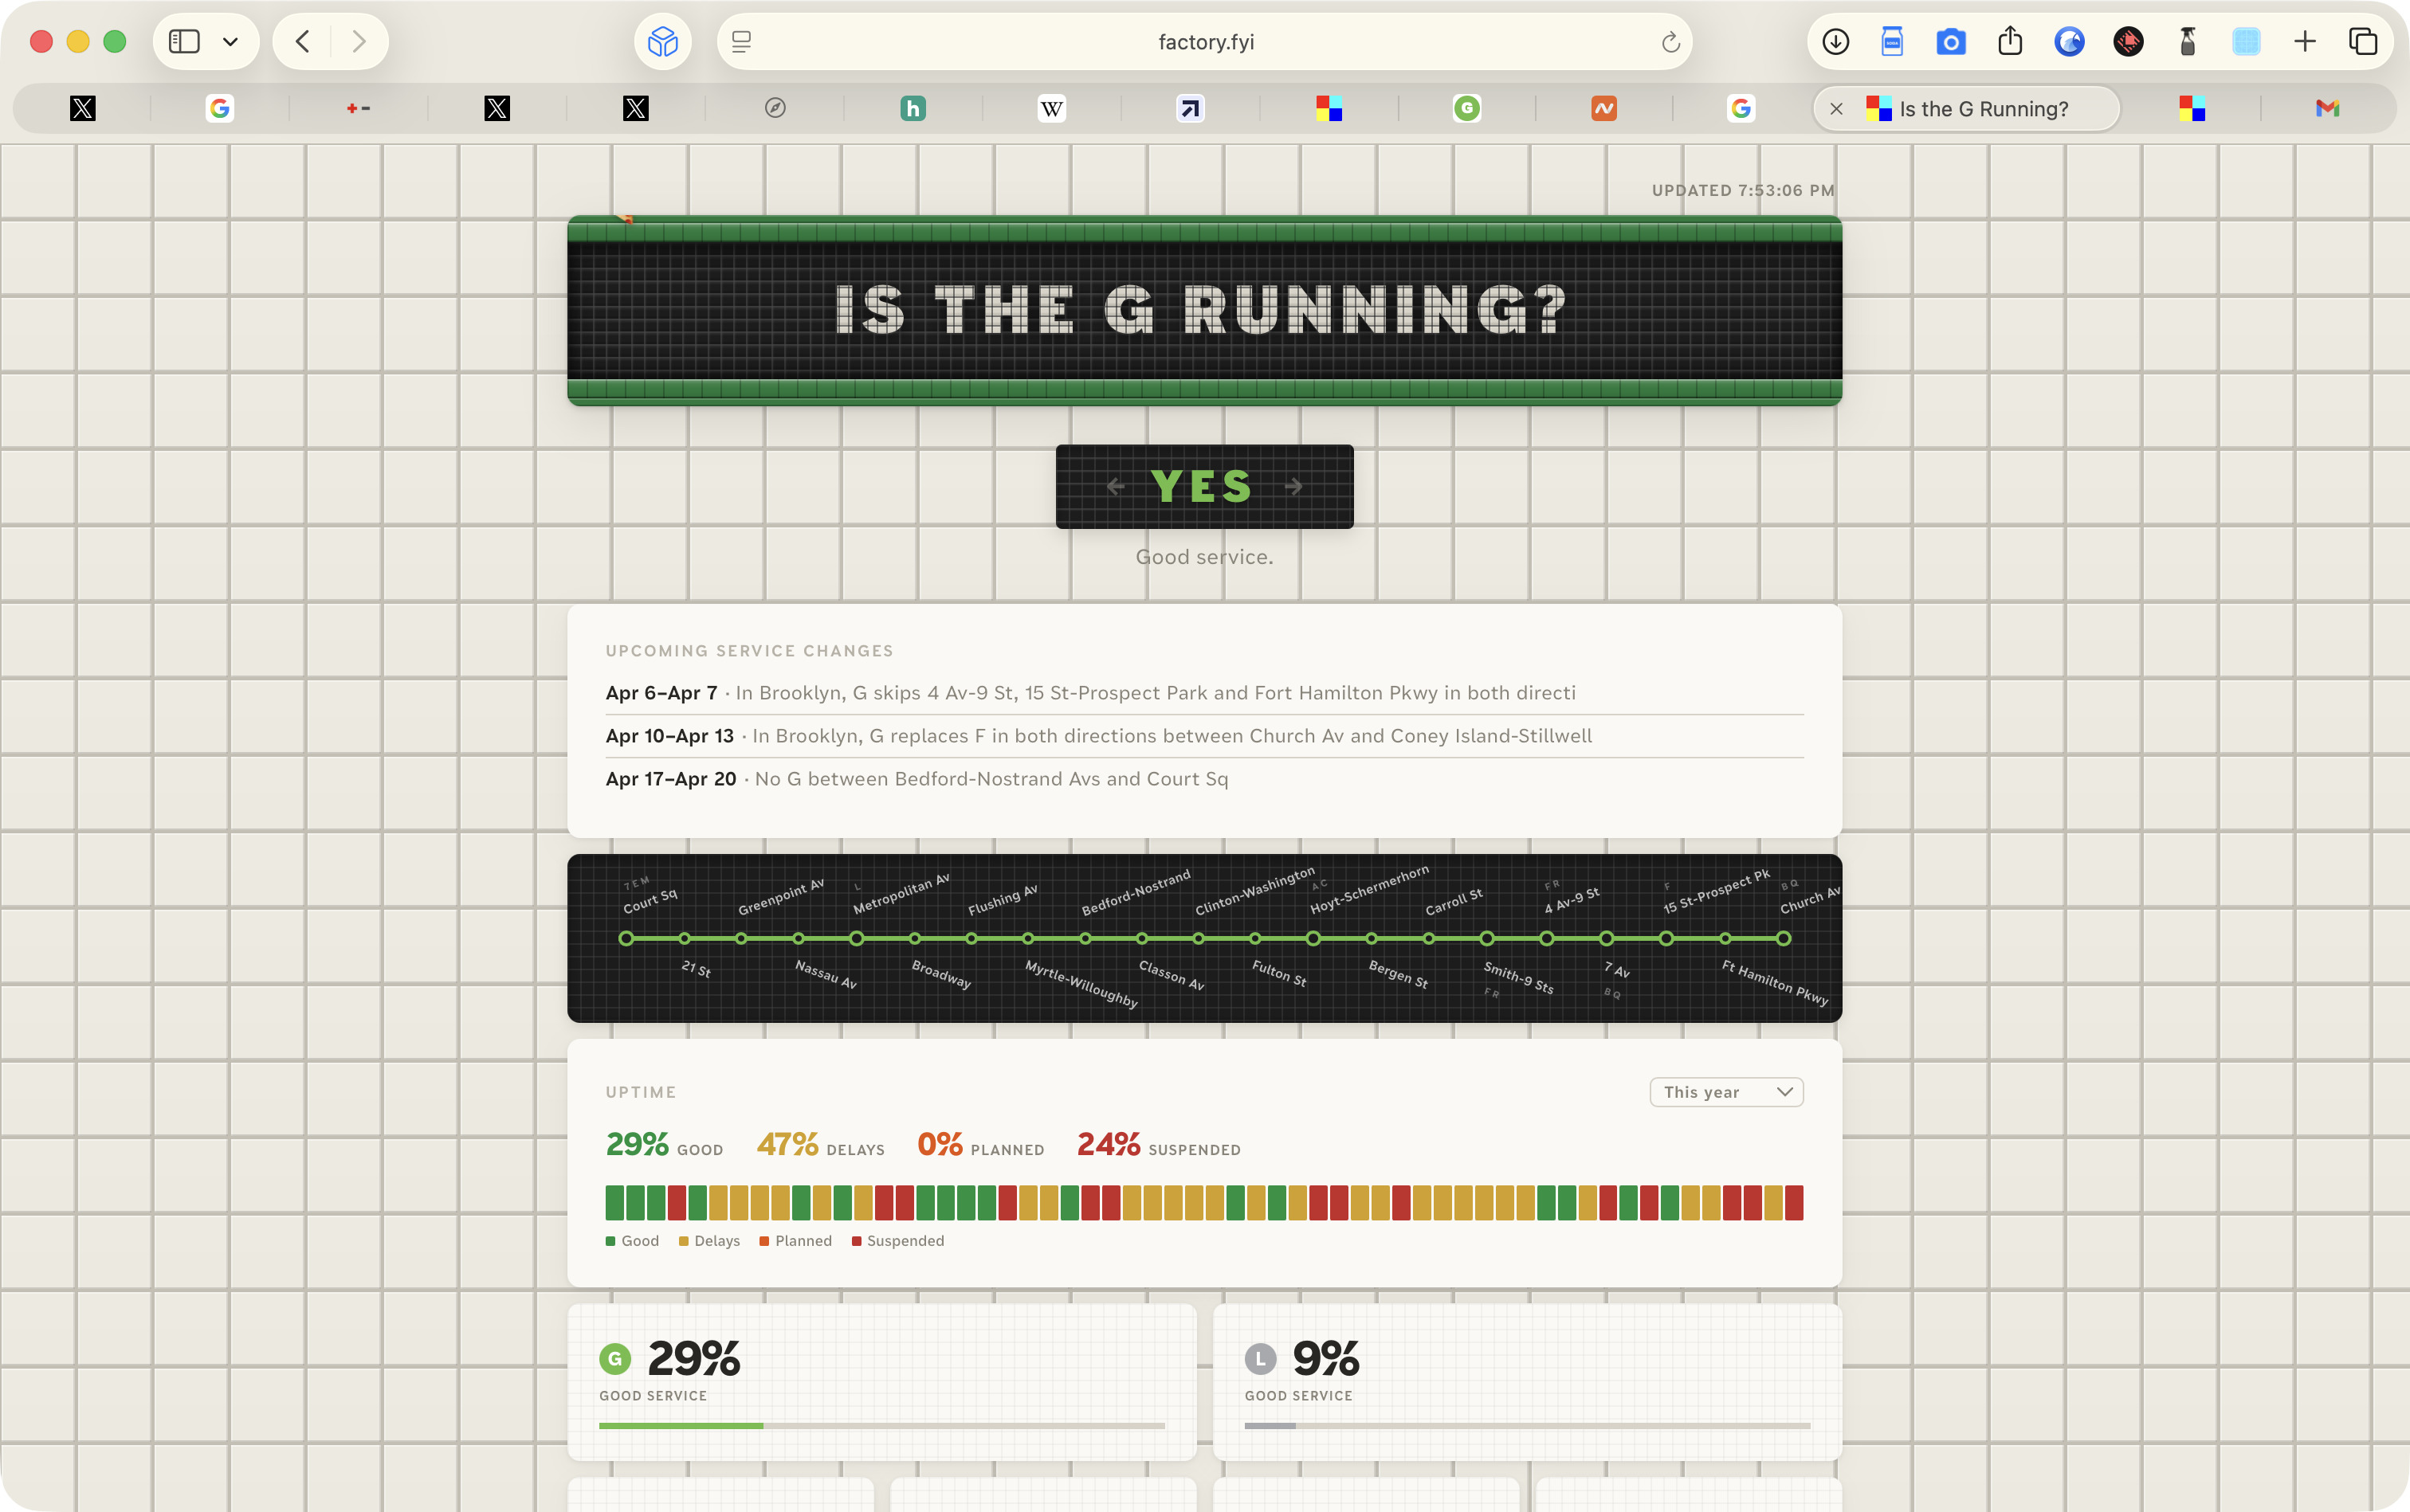Image resolution: width=2410 pixels, height=1512 pixels.
Task: Click the Hoyt-Schermerhorn station label
Action: click(1368, 890)
